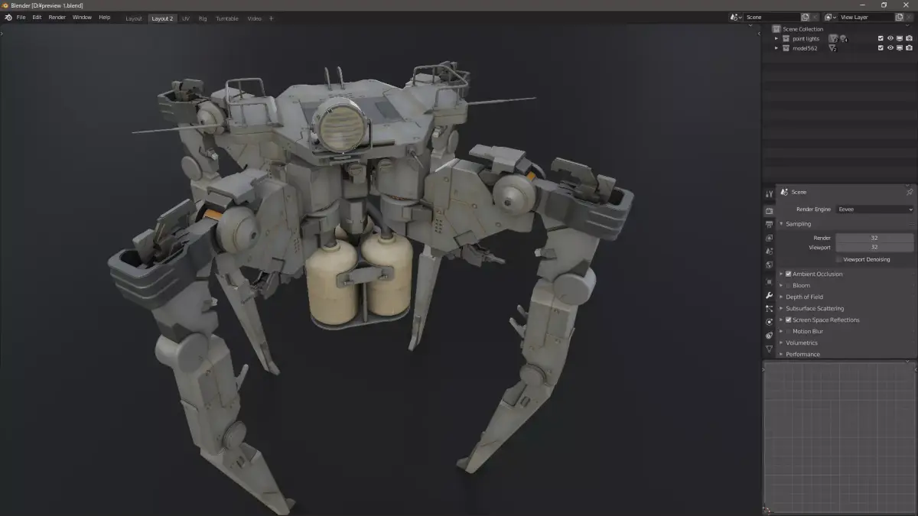918x516 pixels.
Task: Pin the Scene properties editor
Action: pyautogui.click(x=909, y=193)
